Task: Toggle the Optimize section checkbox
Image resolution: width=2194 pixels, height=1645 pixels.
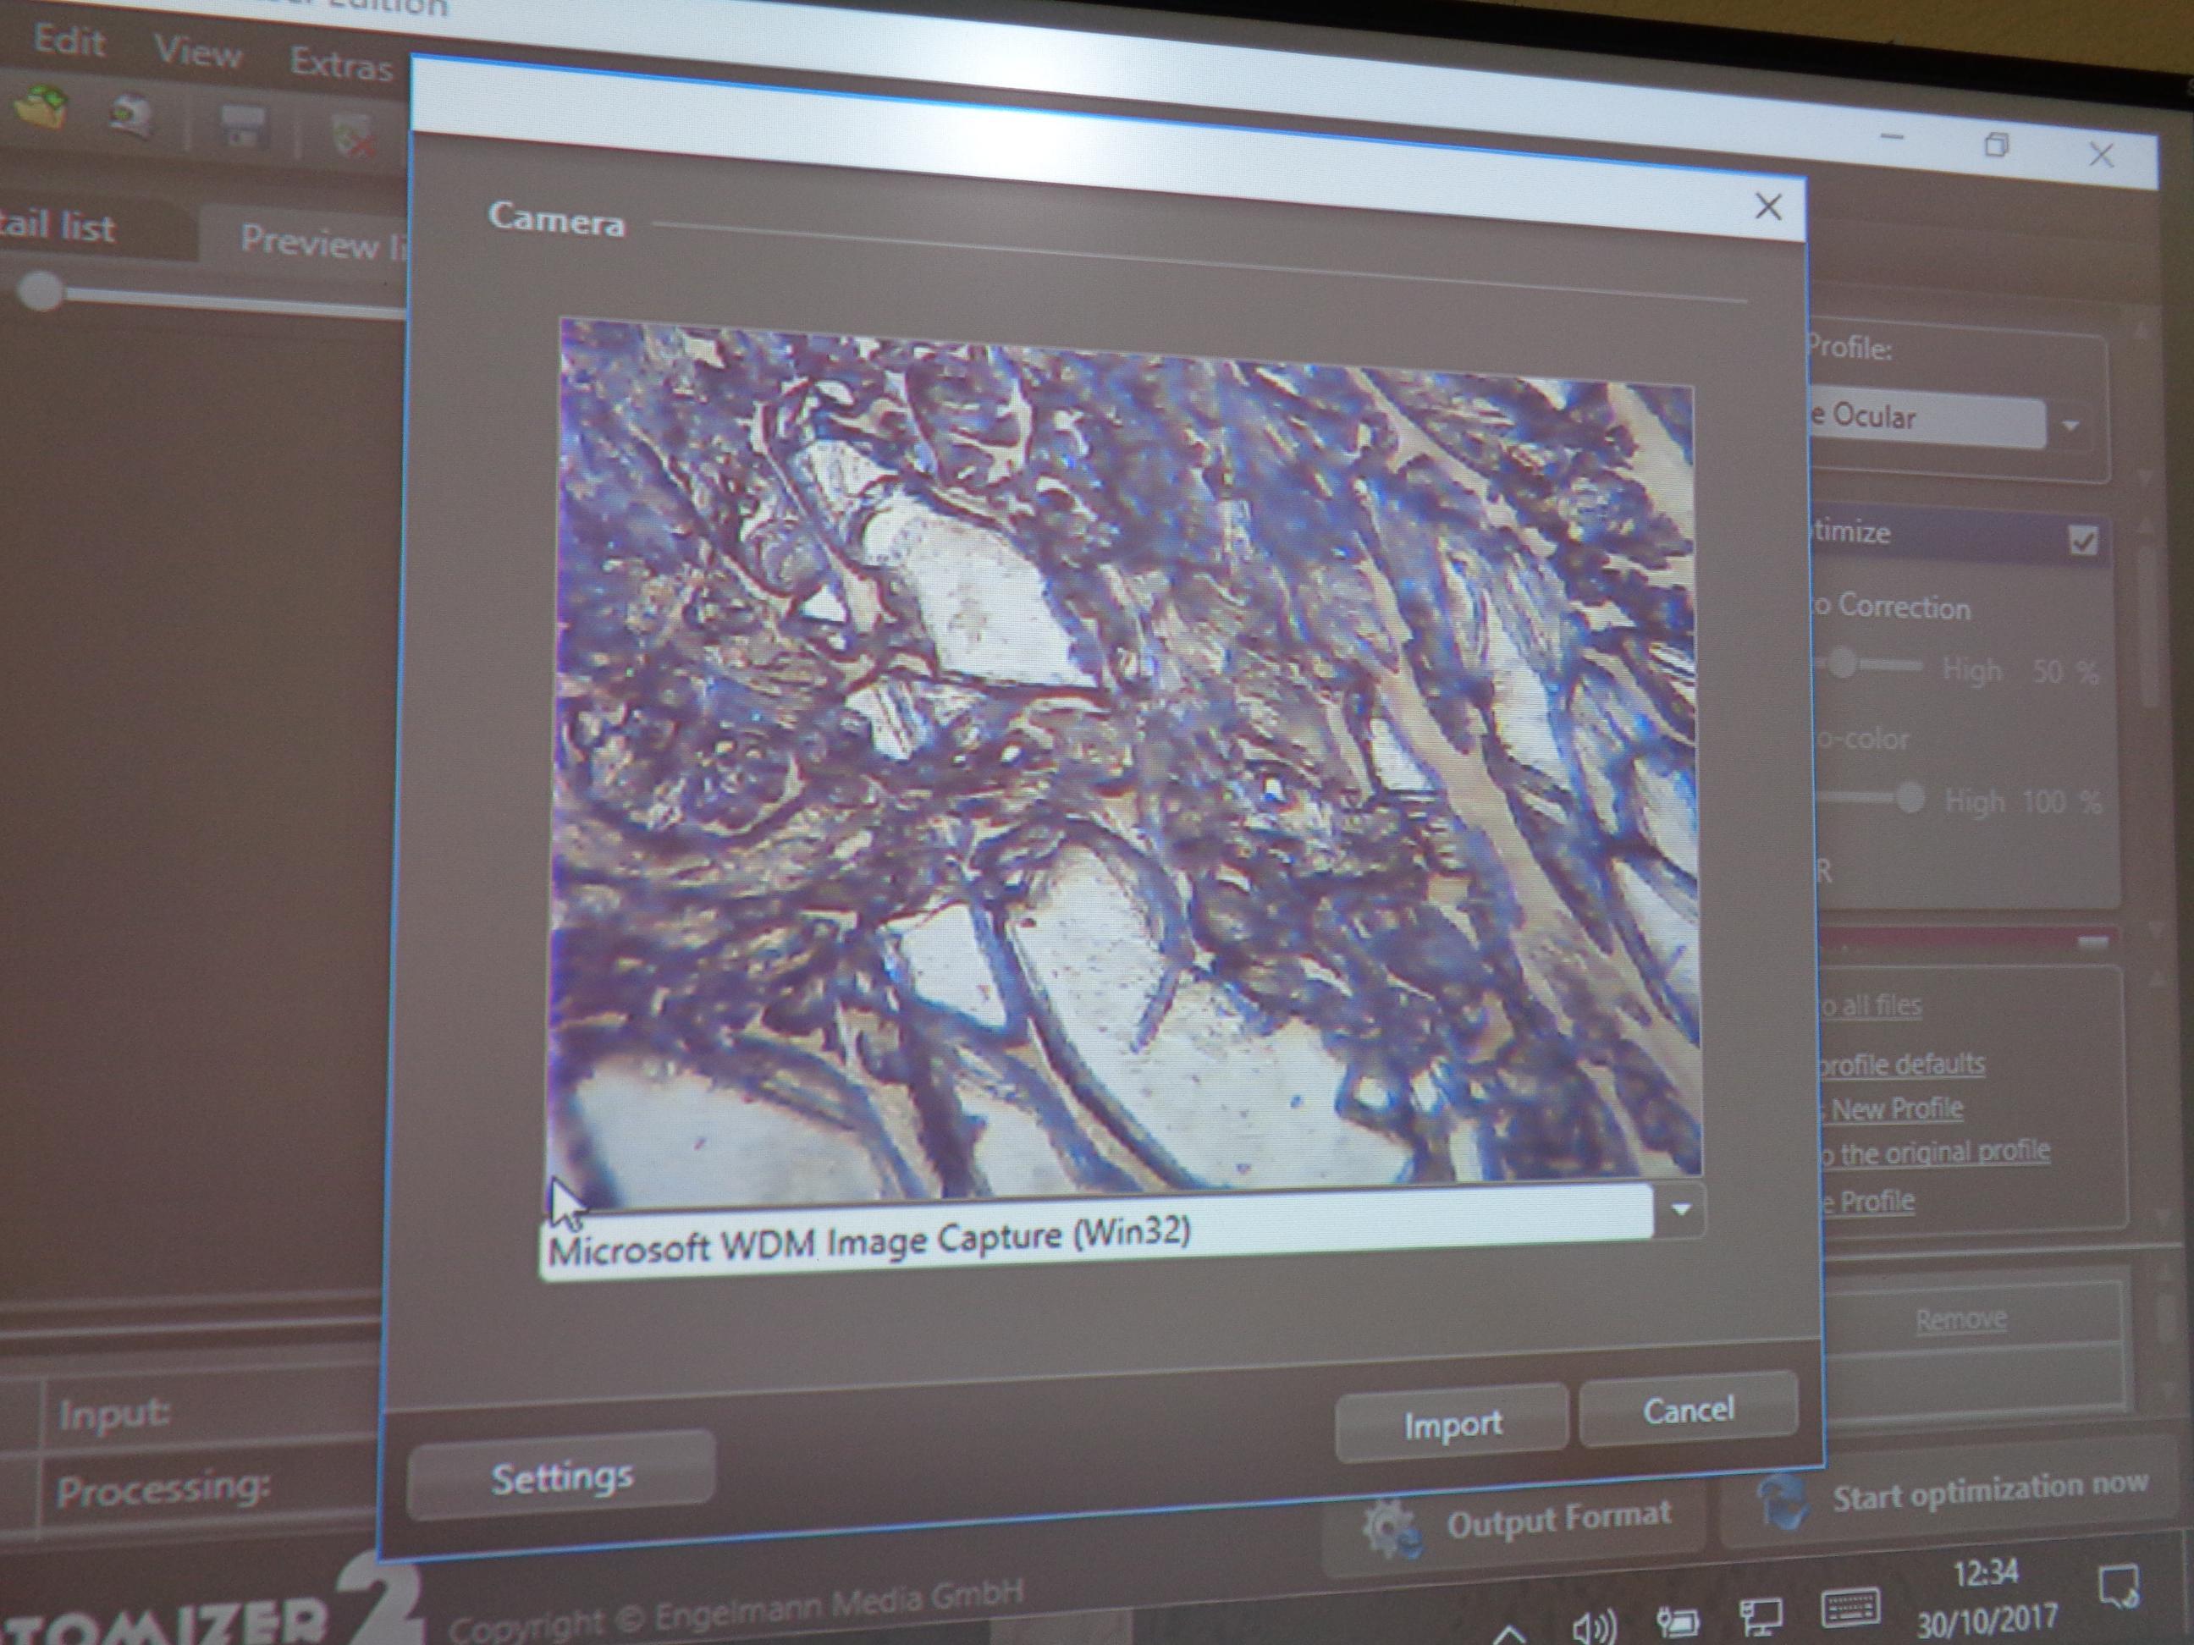Action: tap(2083, 541)
